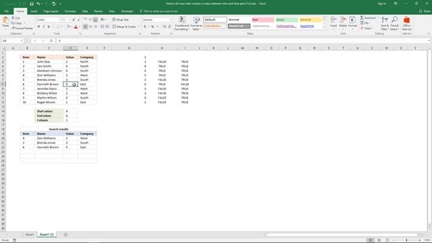Open Find & Select magnifier

click(394, 23)
